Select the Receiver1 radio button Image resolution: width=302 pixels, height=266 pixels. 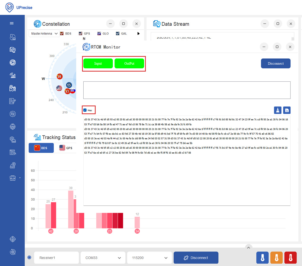click(29, 258)
